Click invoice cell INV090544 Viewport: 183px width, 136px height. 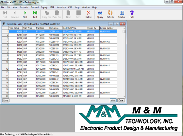pos(108,55)
